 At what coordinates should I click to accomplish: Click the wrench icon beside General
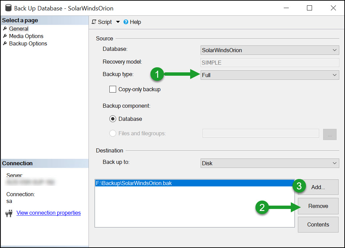point(5,29)
